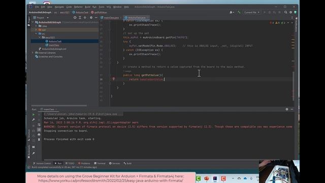
Task: Click Collapse All icon in Project panel
Action: pyautogui.click(x=85, y=18)
